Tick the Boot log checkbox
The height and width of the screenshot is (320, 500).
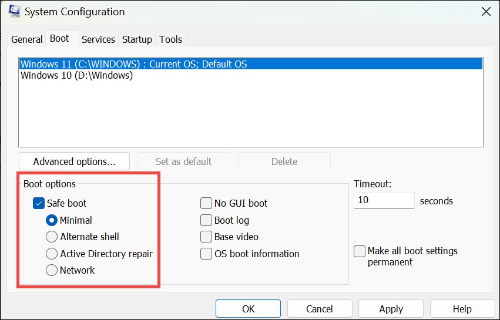(206, 220)
